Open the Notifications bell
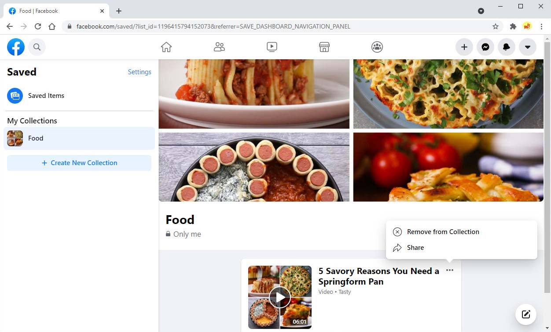The image size is (551, 332). click(x=506, y=47)
